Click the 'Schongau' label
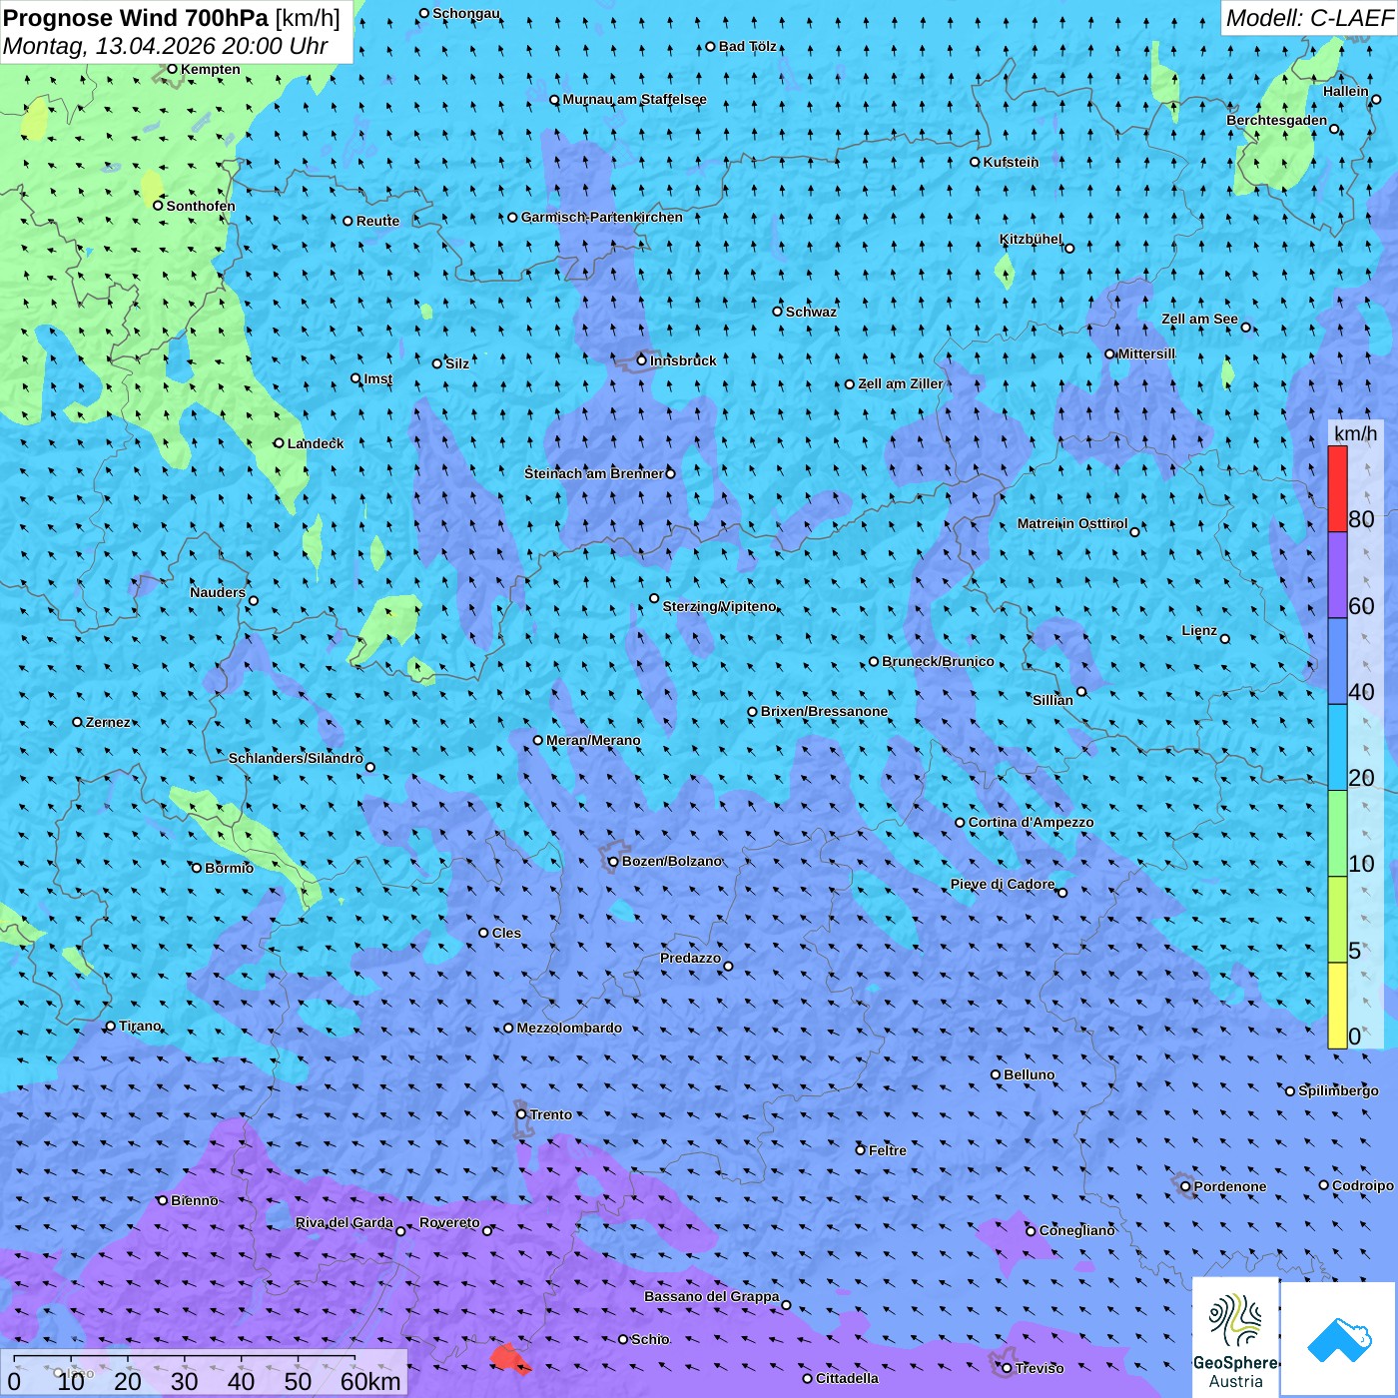This screenshot has width=1398, height=1398. [466, 13]
